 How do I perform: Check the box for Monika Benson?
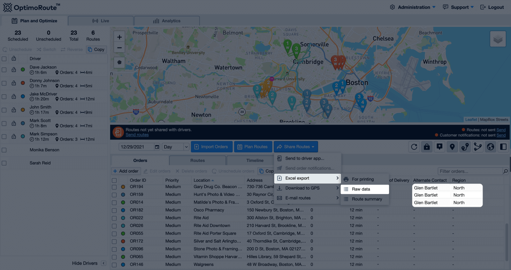[4, 150]
